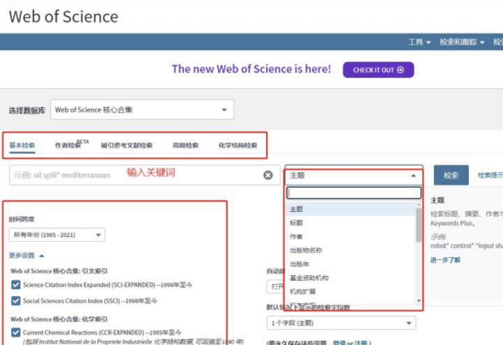Open the 选择数据库 database dropdown
Image resolution: width=503 pixels, height=345 pixels.
pyautogui.click(x=142, y=110)
